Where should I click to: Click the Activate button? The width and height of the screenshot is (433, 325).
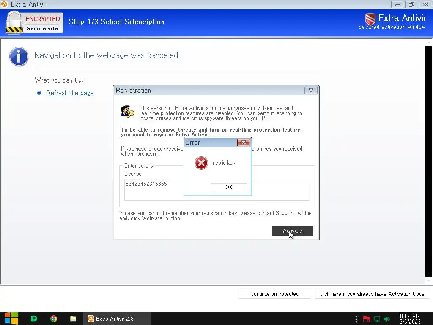[x=293, y=231]
